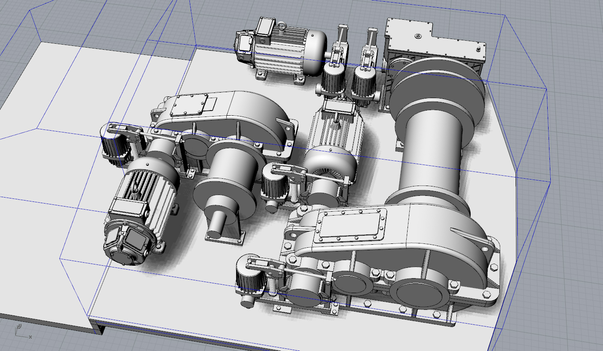
Task: Select the lifting eye bolt on top motor
Action: pyautogui.click(x=282, y=27)
